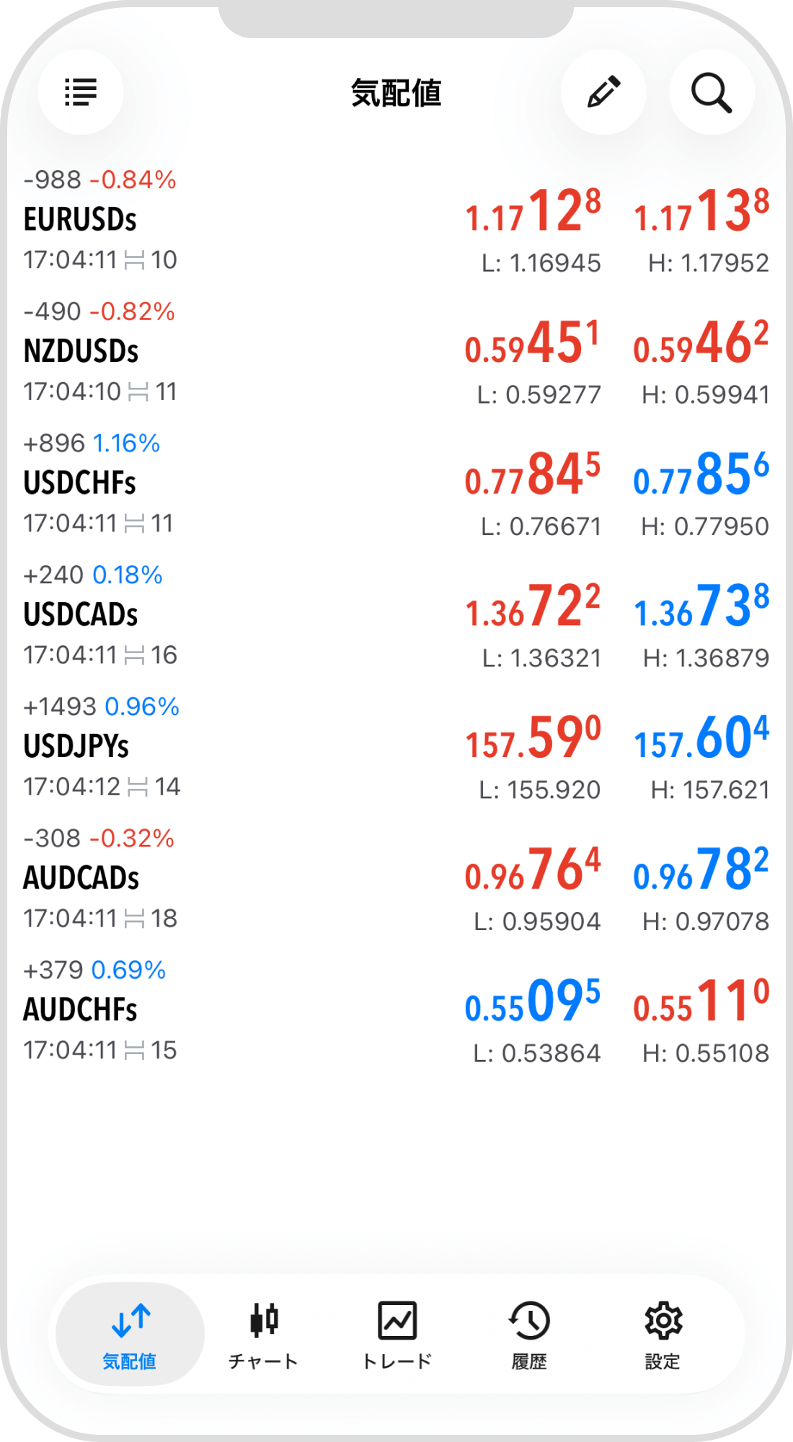Tap the 設定 gear icon
Viewport: 793px width, 1442px height.
click(663, 1321)
